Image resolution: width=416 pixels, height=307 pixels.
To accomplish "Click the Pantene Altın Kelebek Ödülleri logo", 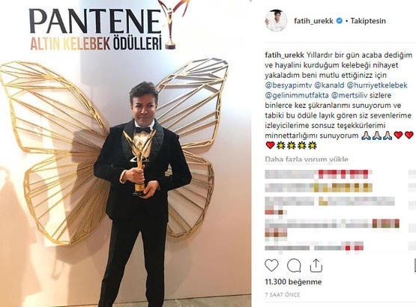I will tap(101, 26).
